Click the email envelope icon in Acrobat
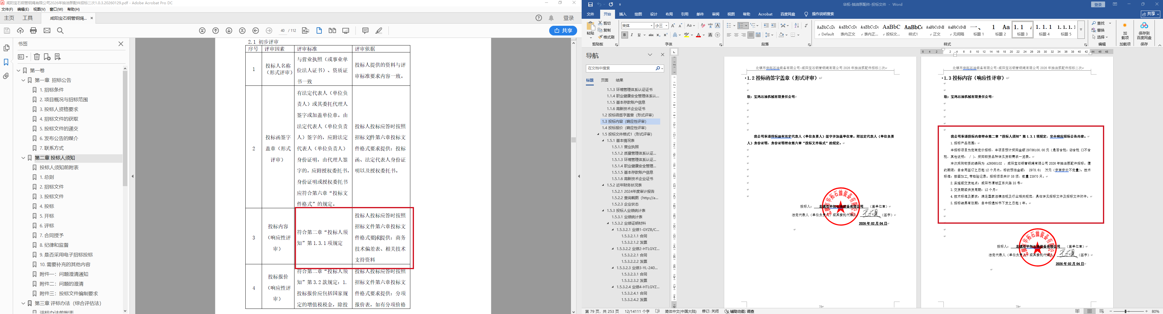 coord(47,31)
